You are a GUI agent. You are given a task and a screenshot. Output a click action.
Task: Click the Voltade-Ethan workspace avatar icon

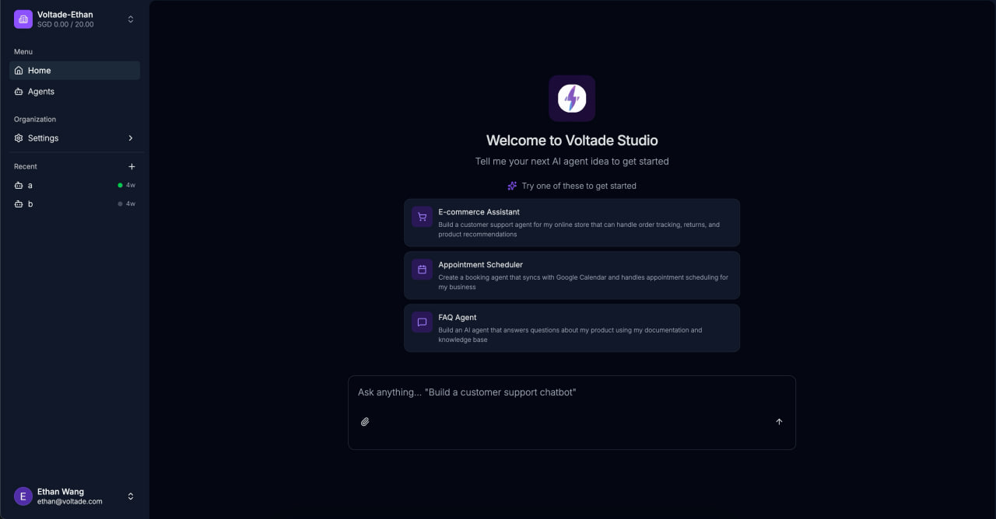click(x=23, y=19)
